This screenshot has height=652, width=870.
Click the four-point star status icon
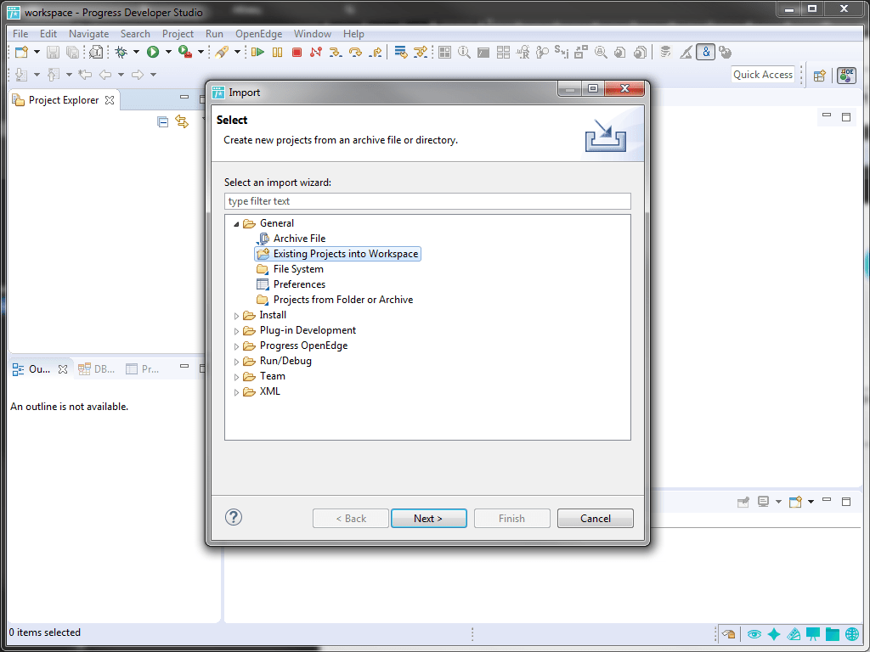[x=774, y=633]
